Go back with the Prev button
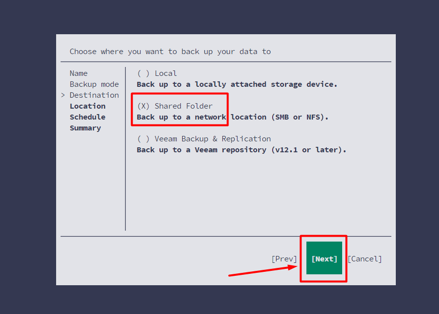Image resolution: width=439 pixels, height=314 pixels. [284, 259]
